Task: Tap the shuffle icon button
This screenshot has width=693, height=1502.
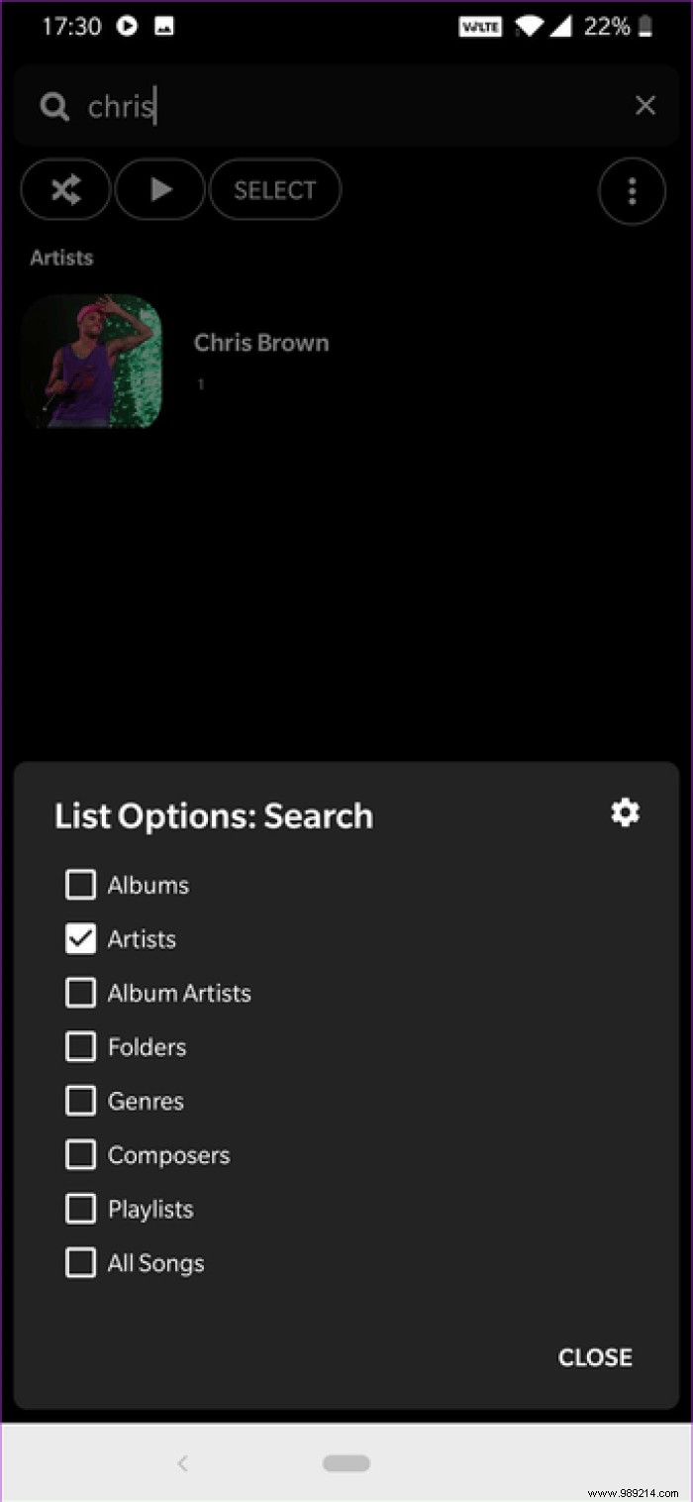Action: (x=65, y=190)
